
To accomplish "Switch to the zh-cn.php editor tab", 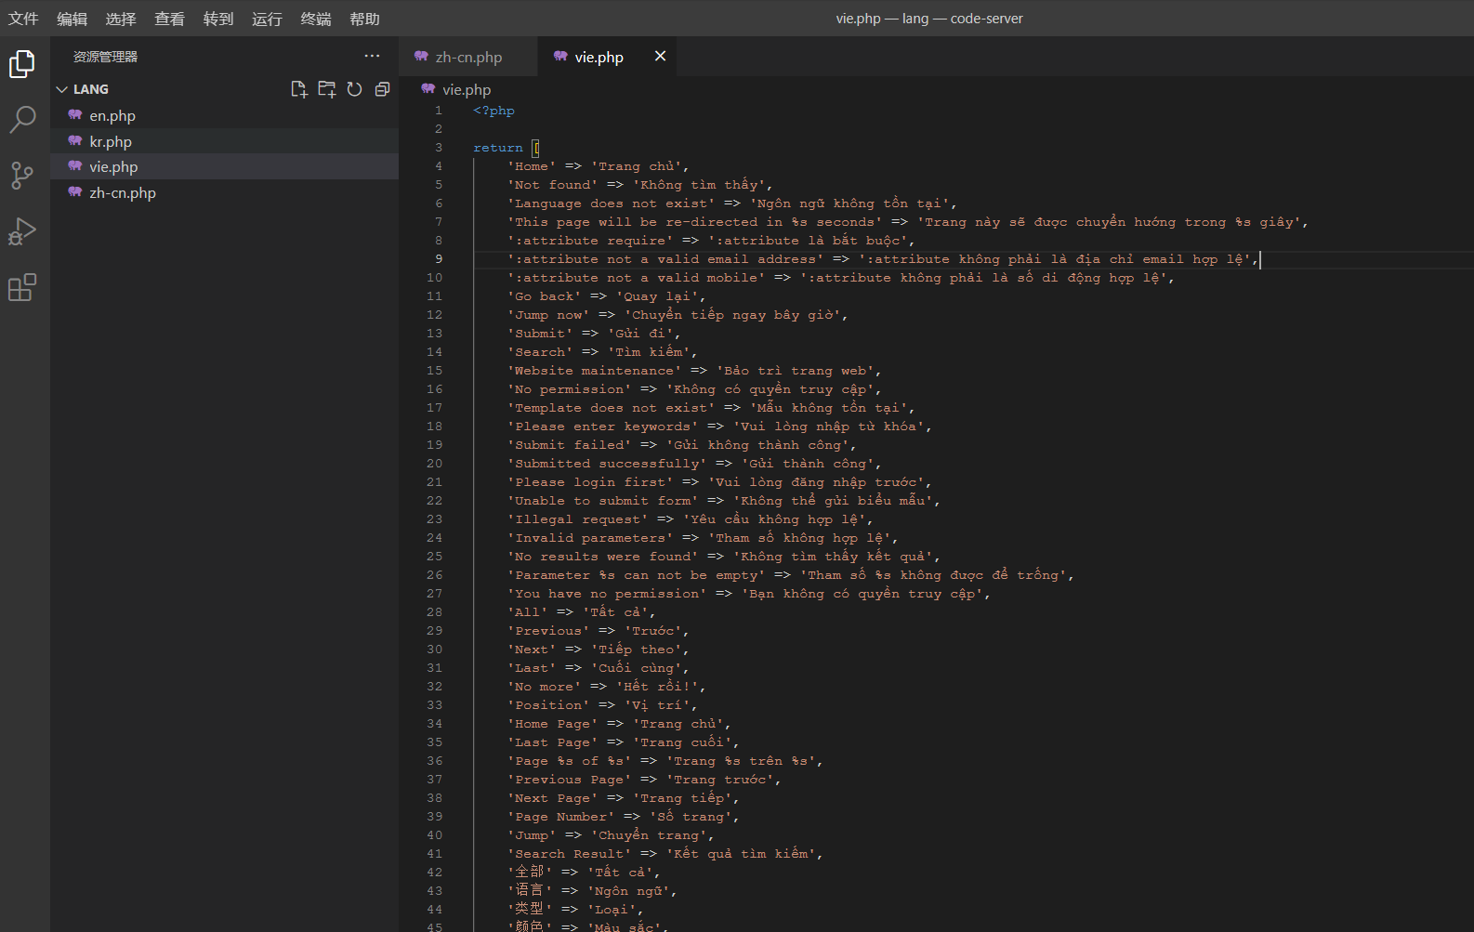I will pyautogui.click(x=468, y=57).
